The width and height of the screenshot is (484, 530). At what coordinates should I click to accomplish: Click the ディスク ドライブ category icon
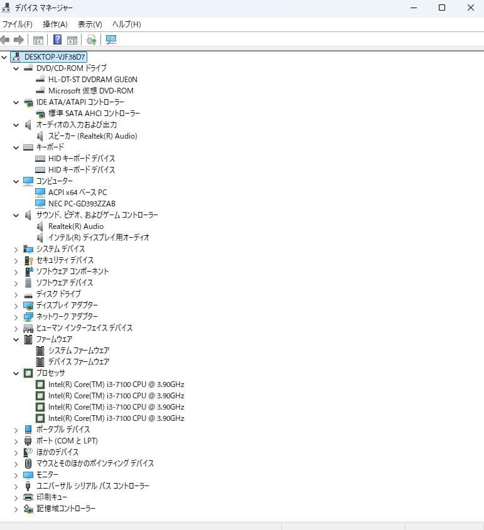click(28, 295)
